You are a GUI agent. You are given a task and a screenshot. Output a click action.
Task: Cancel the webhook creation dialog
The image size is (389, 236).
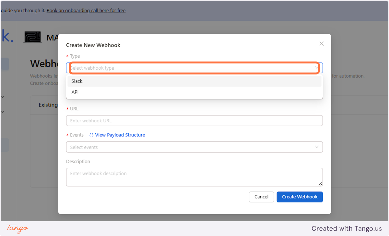(x=261, y=197)
